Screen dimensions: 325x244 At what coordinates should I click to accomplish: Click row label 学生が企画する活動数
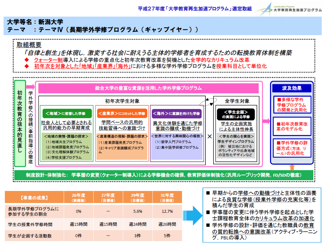coord(30,236)
